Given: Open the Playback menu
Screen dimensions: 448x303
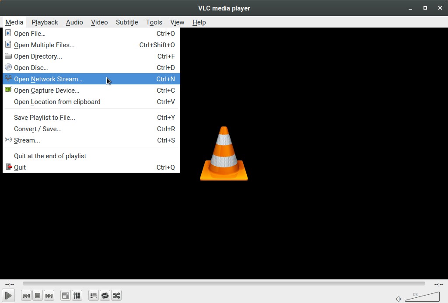Looking at the screenshot, I should [45, 22].
